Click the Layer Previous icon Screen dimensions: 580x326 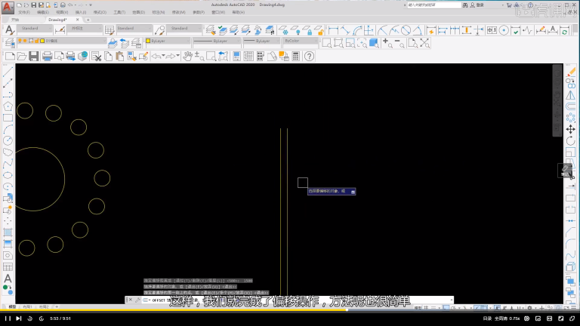(x=125, y=43)
